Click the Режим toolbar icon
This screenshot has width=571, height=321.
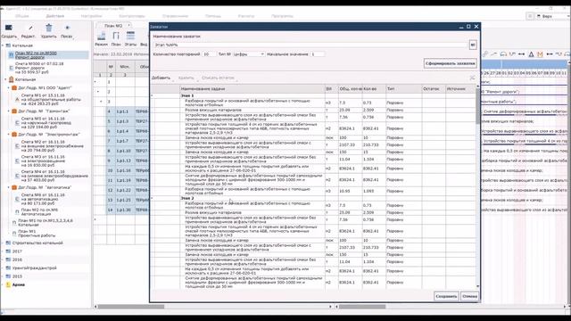[101, 36]
